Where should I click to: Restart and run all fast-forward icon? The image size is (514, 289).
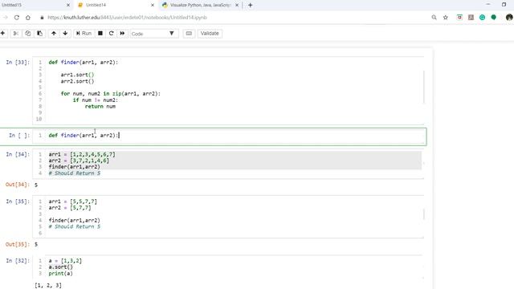(x=122, y=34)
